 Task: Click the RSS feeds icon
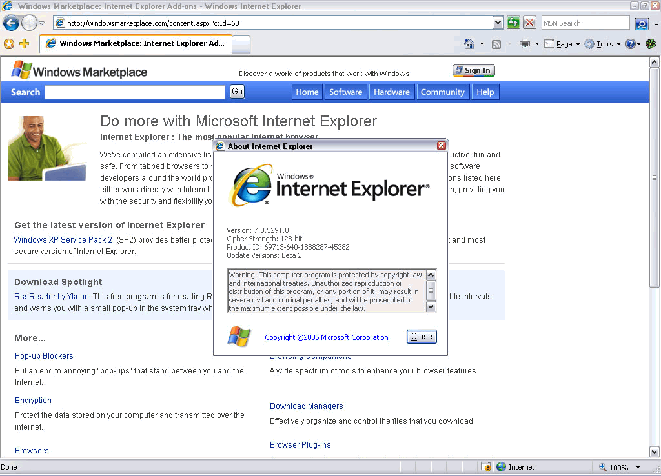496,44
